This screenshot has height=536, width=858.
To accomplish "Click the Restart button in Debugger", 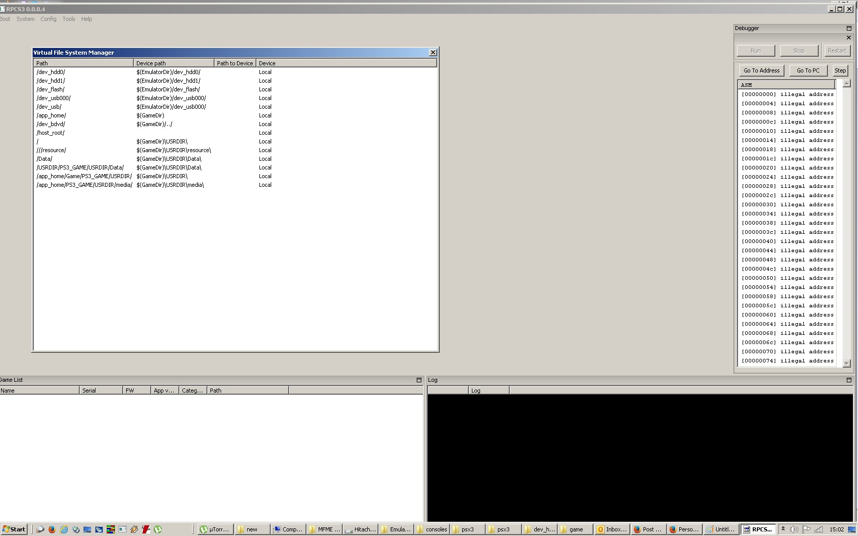I will 837,51.
